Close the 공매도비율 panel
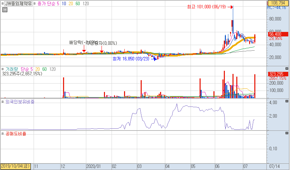 287,133
